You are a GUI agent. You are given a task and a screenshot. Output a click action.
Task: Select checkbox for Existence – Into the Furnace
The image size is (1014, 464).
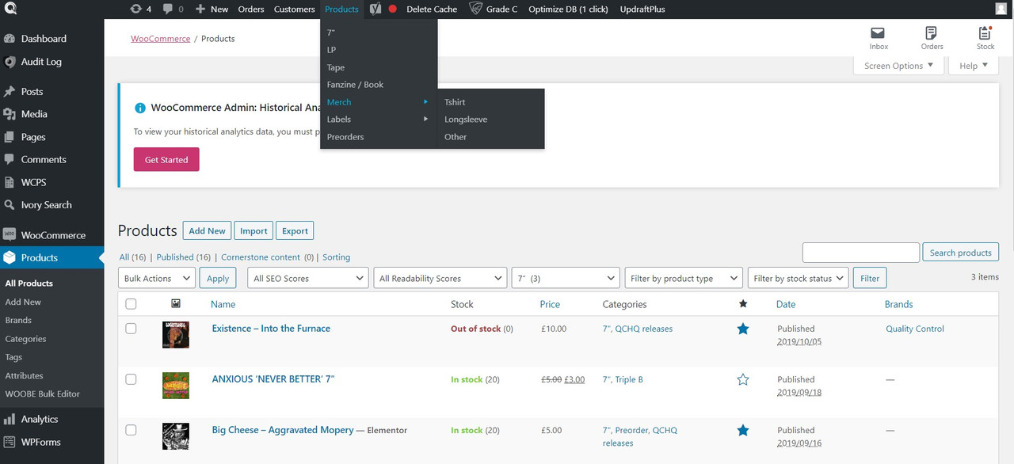[131, 329]
